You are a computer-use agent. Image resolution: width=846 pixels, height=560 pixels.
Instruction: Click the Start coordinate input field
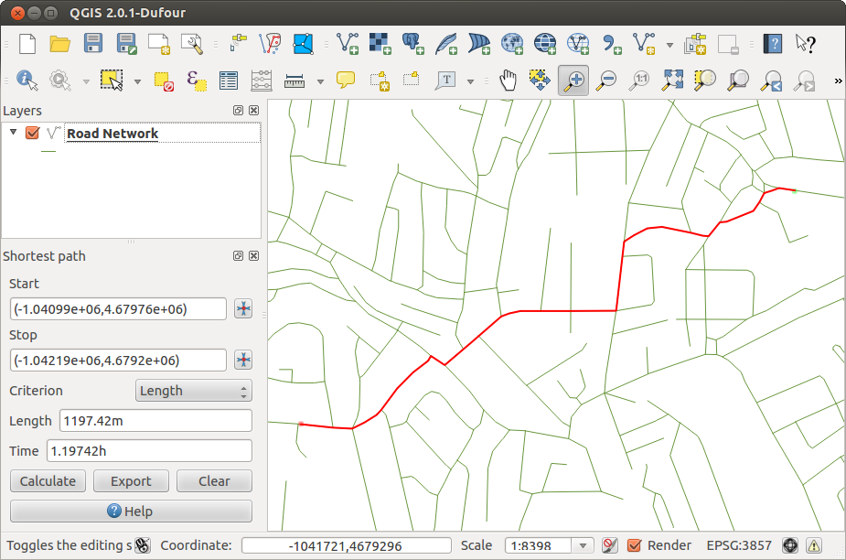pos(118,309)
